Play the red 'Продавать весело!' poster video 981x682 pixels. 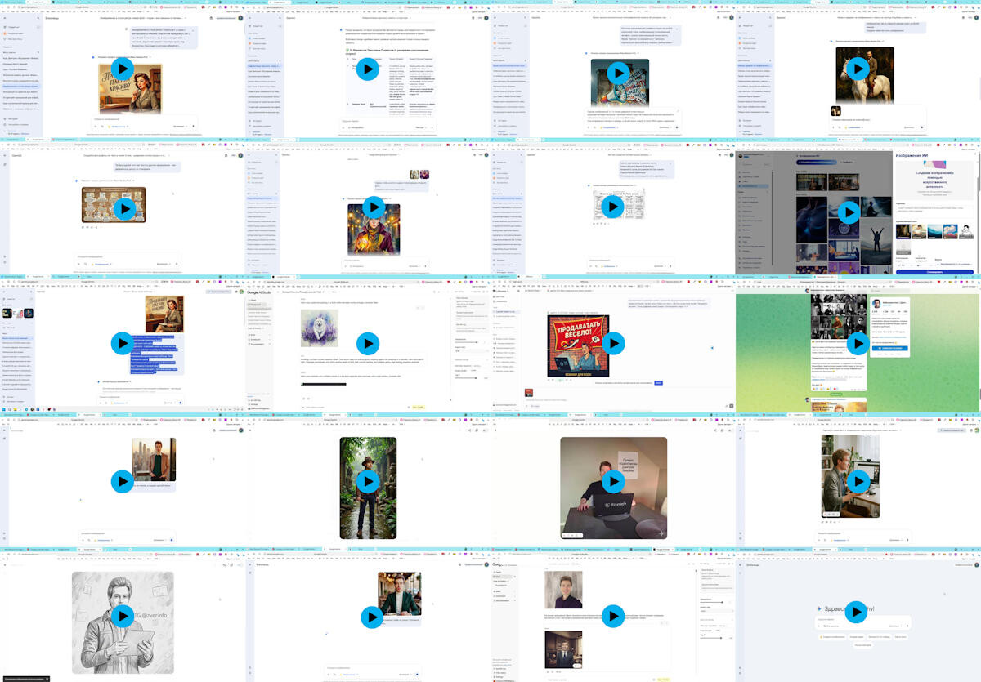[x=613, y=344]
